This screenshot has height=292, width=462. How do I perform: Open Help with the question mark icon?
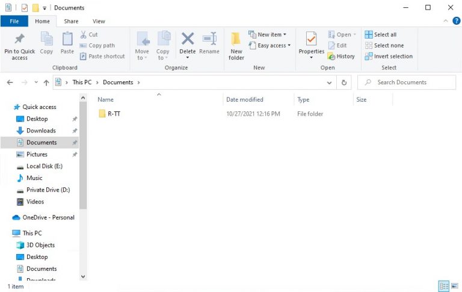click(457, 21)
